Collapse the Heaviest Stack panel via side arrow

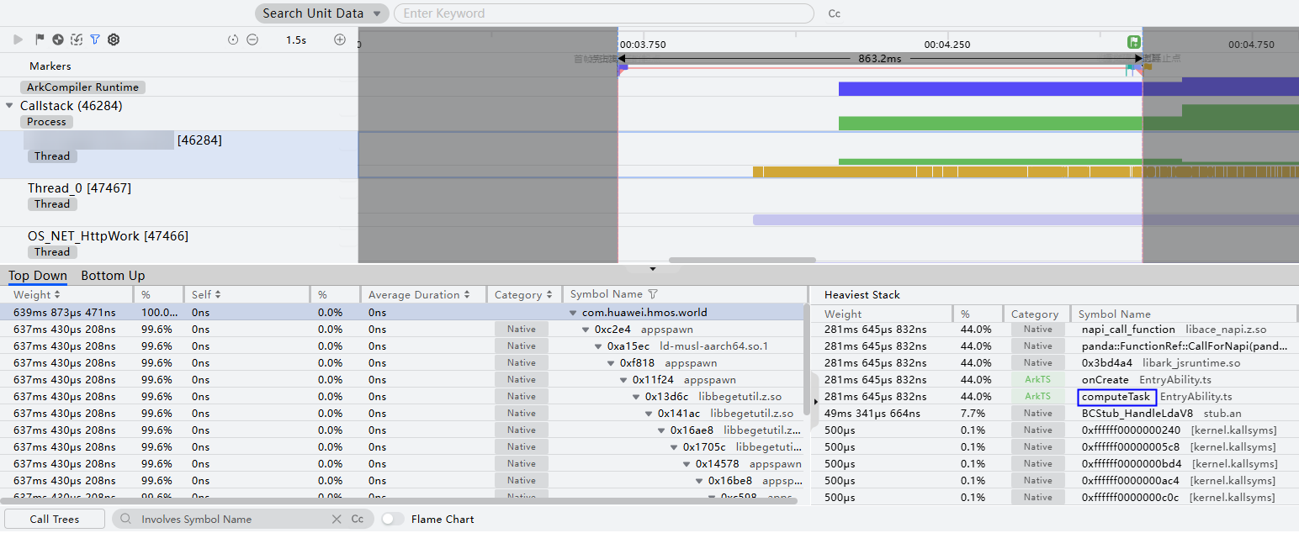815,402
